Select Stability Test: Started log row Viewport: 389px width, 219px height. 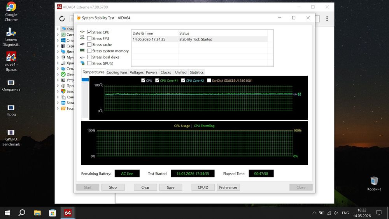tap(200, 39)
